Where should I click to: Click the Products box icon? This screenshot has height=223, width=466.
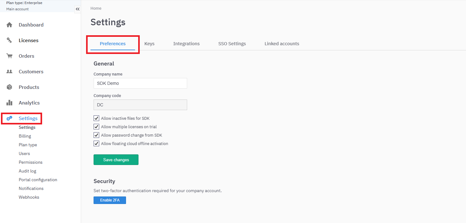pyautogui.click(x=9, y=87)
